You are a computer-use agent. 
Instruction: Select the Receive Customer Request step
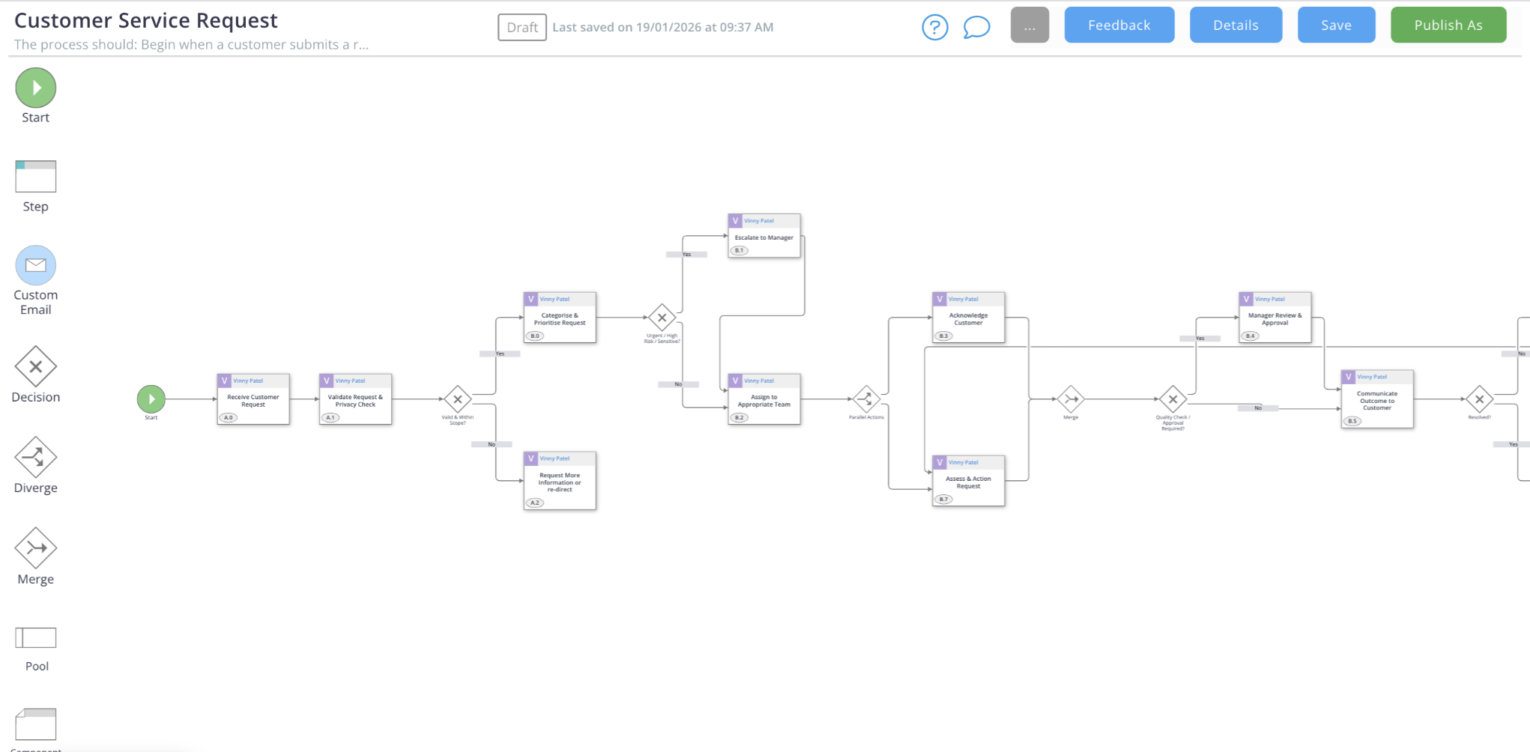point(253,400)
